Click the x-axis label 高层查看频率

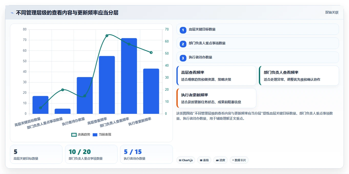click(x=97, y=121)
